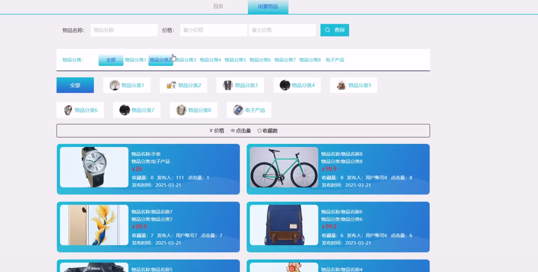Screen dimensions: 538x272
Task: Click text 物品名称:物品名称5
Action: point(152,270)
